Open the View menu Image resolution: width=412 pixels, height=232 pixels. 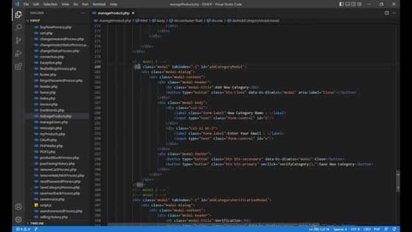[65, 5]
